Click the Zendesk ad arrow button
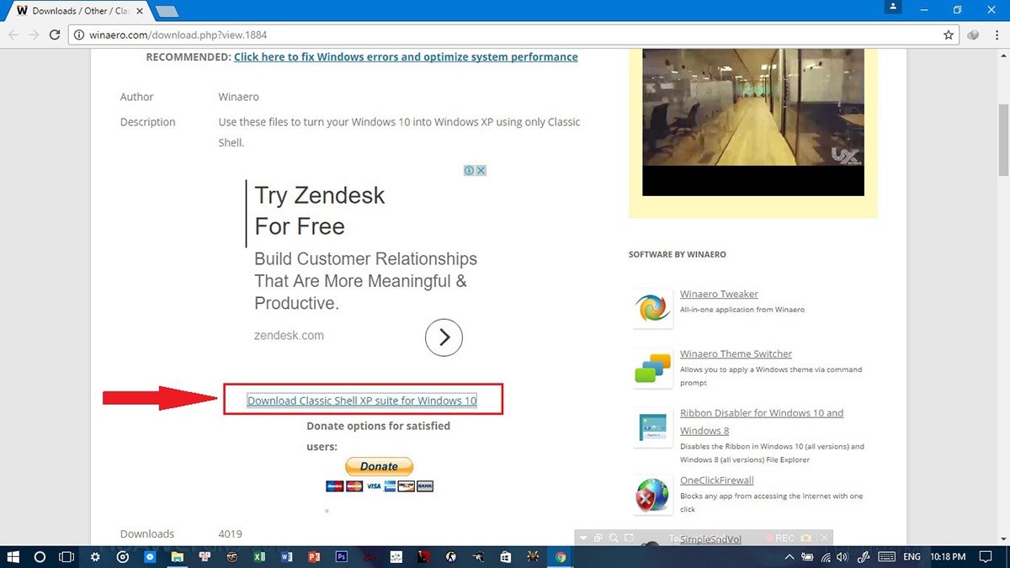Screen dimensions: 1010x568 [x=444, y=337]
